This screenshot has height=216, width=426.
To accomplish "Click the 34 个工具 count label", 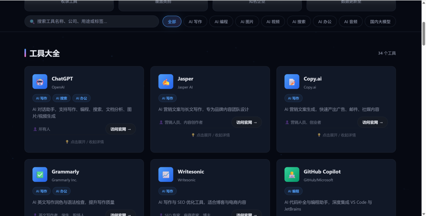I will click(387, 53).
